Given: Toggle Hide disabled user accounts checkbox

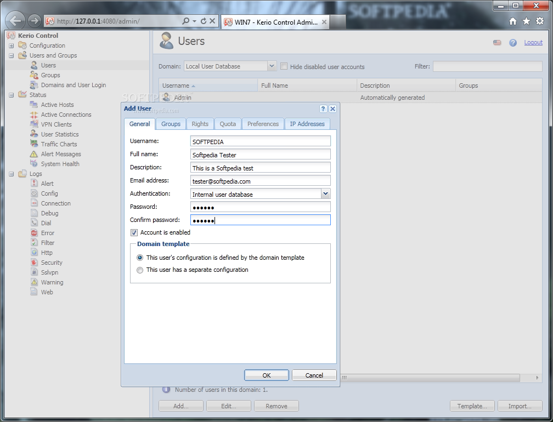Looking at the screenshot, I should tap(284, 66).
